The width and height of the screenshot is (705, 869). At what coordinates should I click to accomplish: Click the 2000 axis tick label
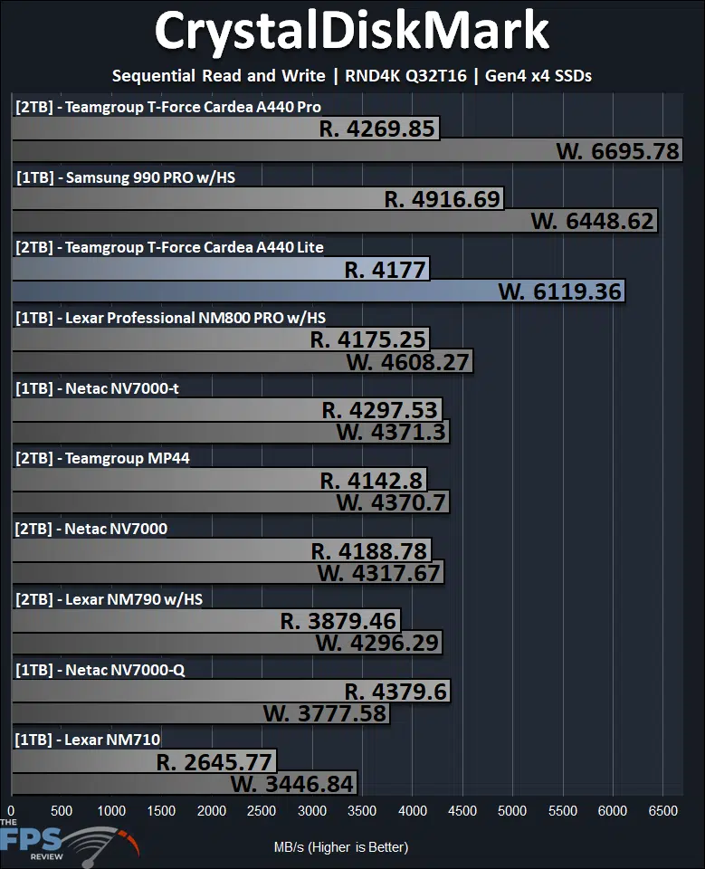(x=212, y=811)
